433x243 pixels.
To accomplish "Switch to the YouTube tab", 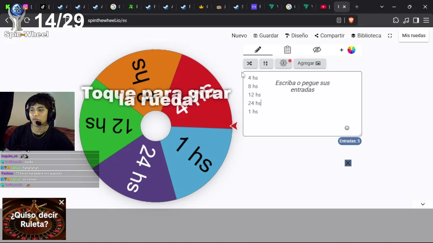I will point(323,7).
